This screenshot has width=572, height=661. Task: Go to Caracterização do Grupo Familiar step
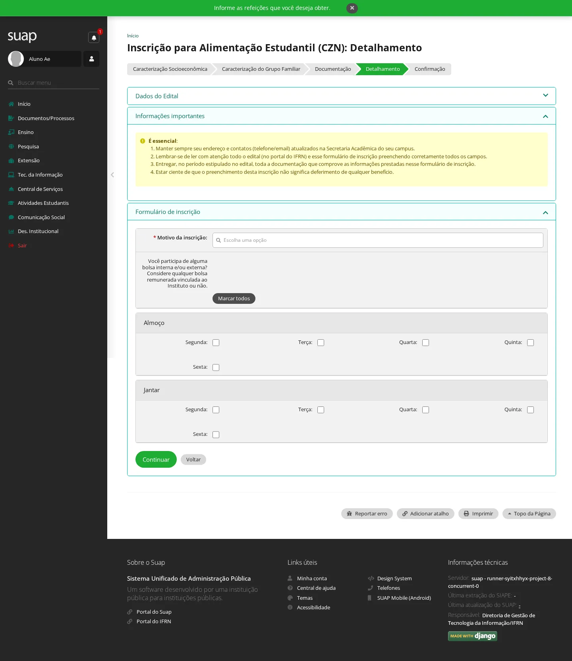pos(261,69)
